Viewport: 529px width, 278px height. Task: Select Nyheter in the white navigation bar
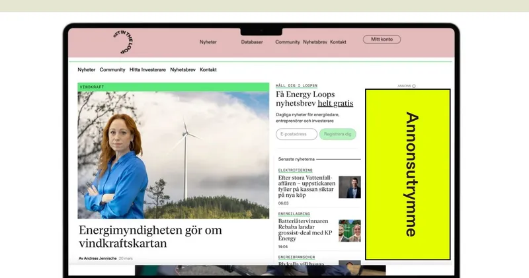pyautogui.click(x=87, y=70)
